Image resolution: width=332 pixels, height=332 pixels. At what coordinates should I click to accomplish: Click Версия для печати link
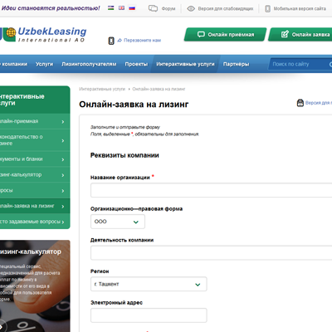(x=319, y=103)
